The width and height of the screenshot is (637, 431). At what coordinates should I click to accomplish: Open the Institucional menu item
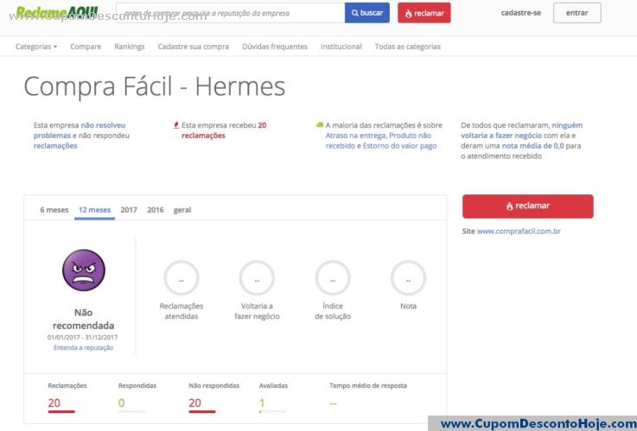click(x=341, y=47)
